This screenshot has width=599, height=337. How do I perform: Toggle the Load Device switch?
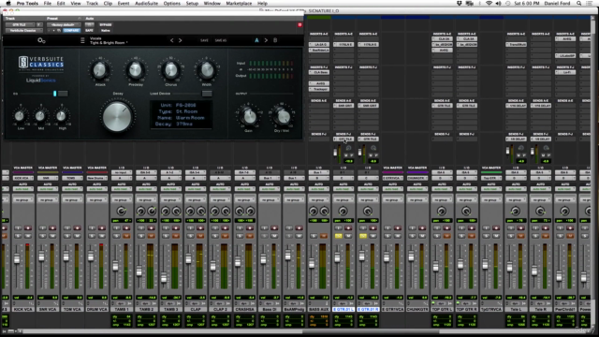click(207, 94)
